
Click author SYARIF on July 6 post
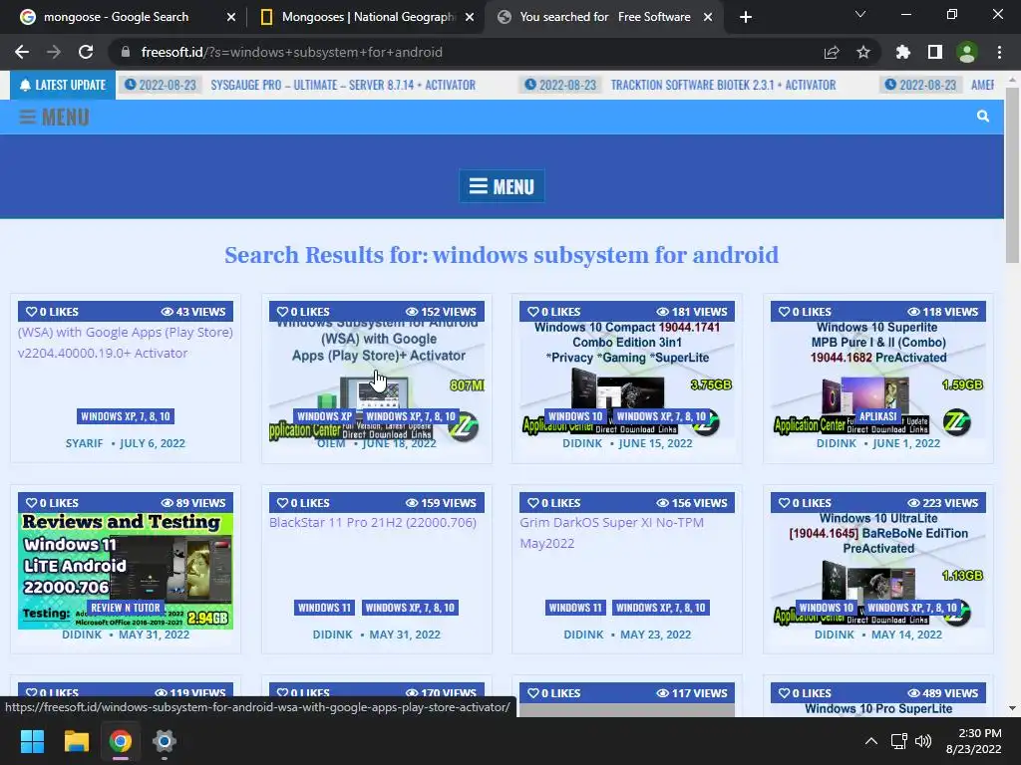[84, 443]
